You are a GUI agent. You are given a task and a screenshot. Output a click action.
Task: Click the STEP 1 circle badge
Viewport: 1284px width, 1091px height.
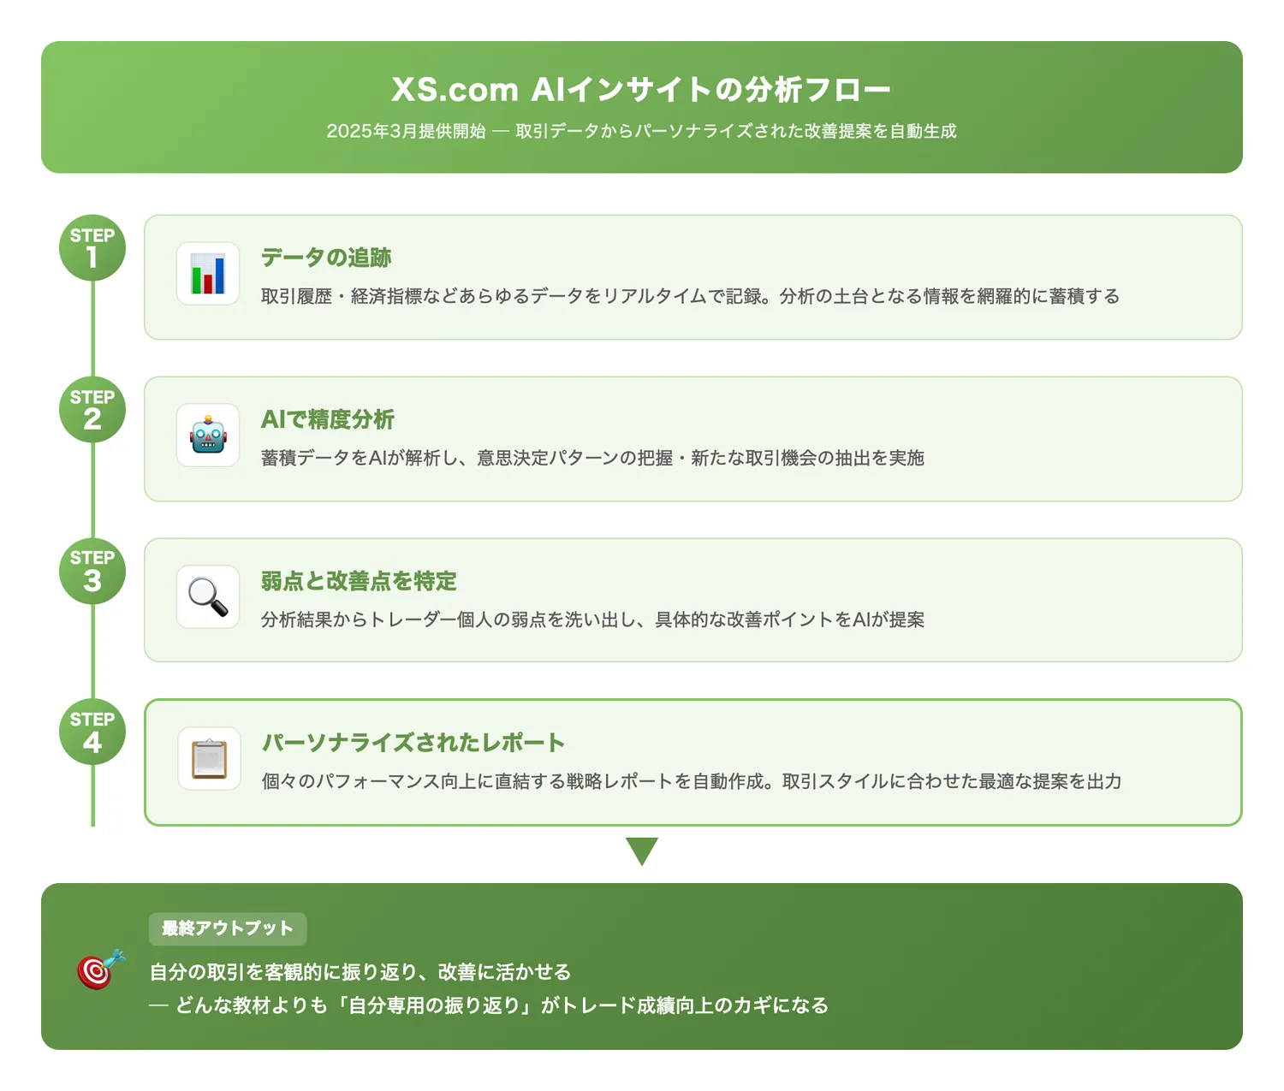click(x=92, y=248)
